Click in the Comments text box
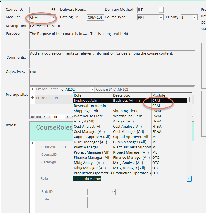Screen dimensions: 206x213 point(112,59)
